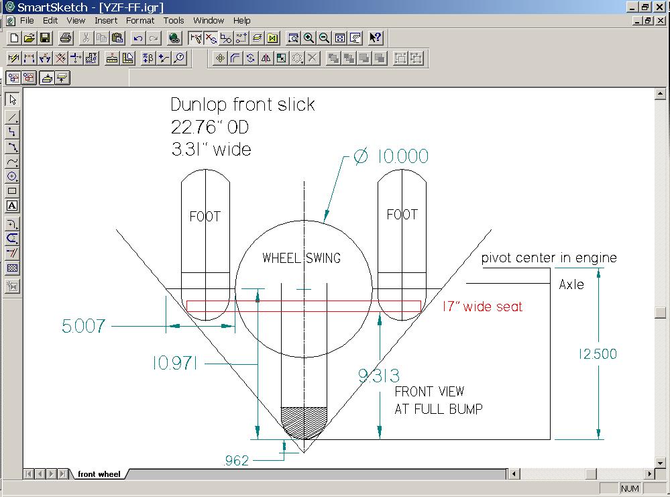Go to last sheet tab arrow
670x497 pixels.
point(63,474)
